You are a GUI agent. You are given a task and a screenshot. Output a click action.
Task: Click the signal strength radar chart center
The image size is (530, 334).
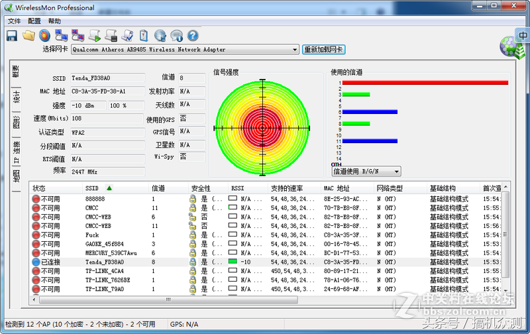coord(262,128)
